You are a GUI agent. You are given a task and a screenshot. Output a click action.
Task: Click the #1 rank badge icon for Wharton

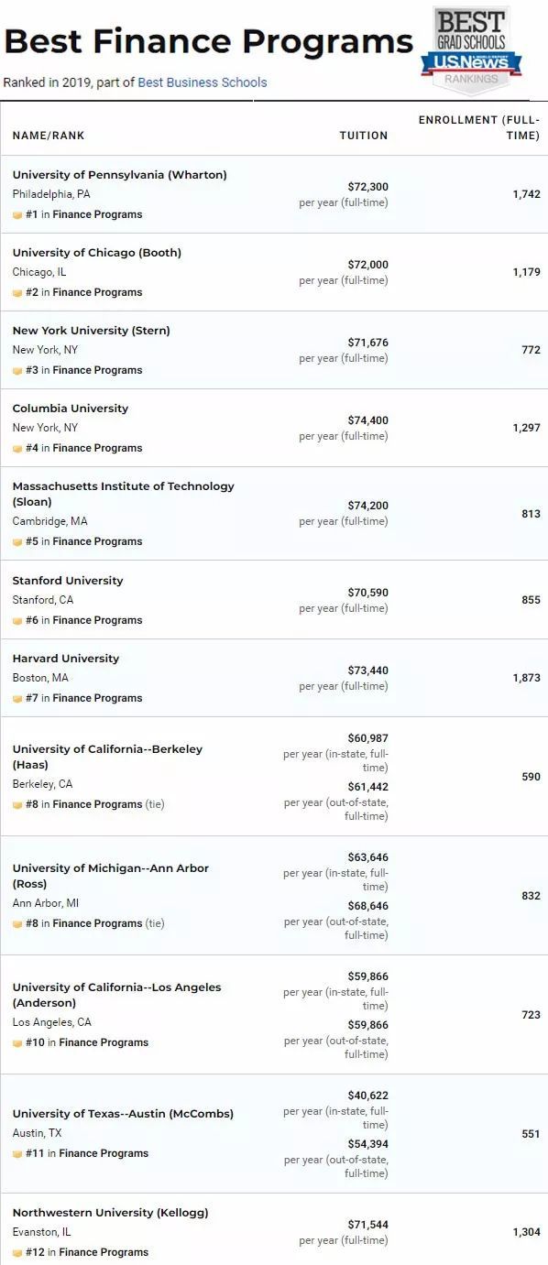(17, 215)
